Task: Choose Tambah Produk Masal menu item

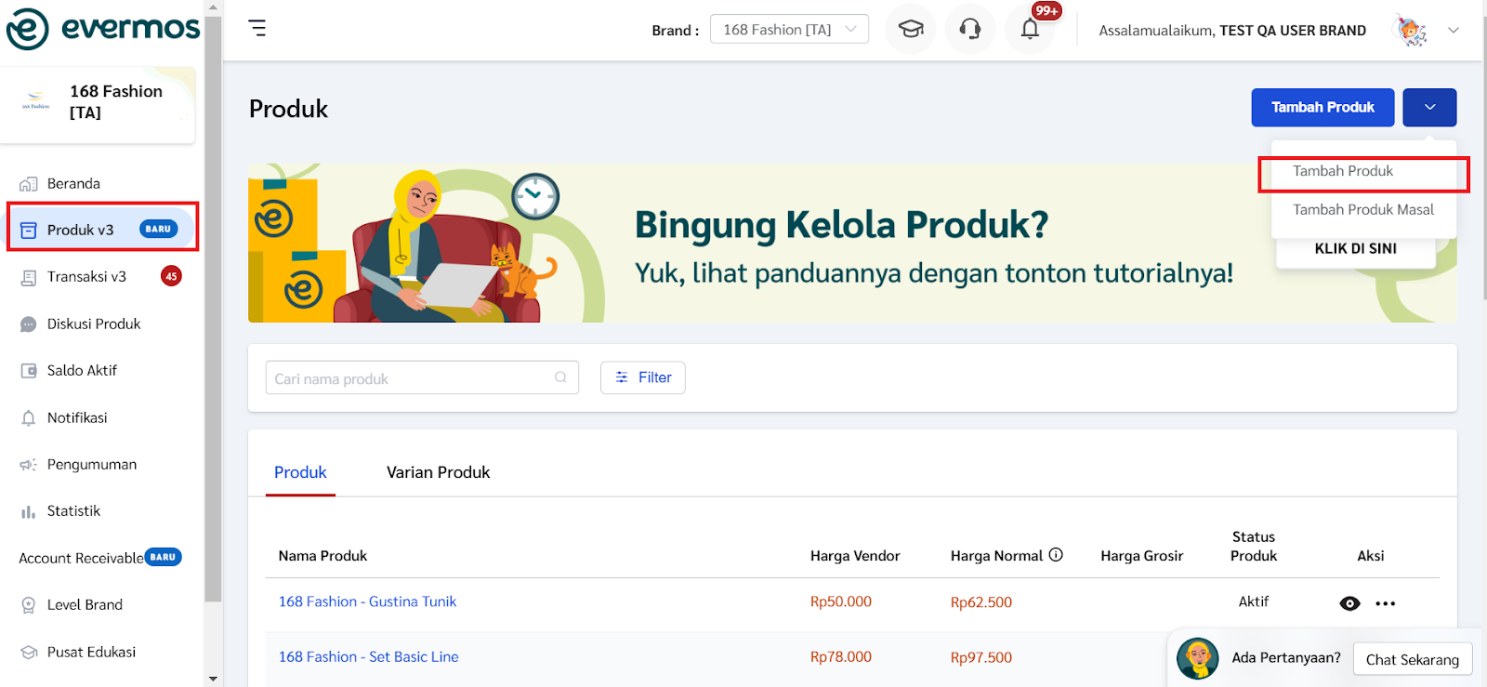Action: pyautogui.click(x=1363, y=209)
